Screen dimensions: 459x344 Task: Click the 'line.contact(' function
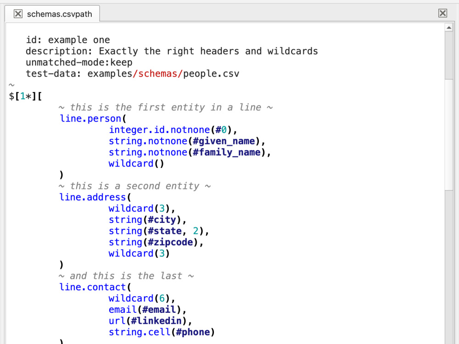pyautogui.click(x=95, y=287)
